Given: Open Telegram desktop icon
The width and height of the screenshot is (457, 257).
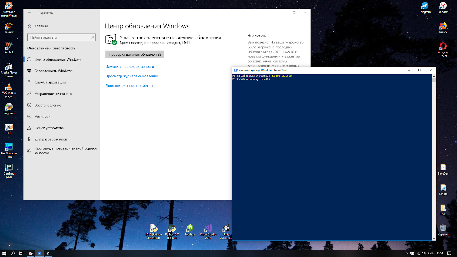Looking at the screenshot, I should coord(425,8).
